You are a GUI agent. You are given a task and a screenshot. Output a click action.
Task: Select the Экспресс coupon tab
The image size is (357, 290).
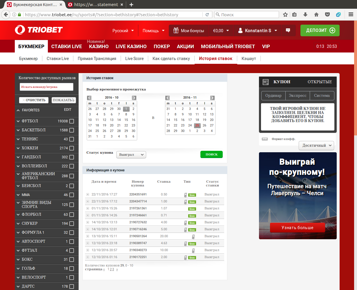pyautogui.click(x=298, y=96)
